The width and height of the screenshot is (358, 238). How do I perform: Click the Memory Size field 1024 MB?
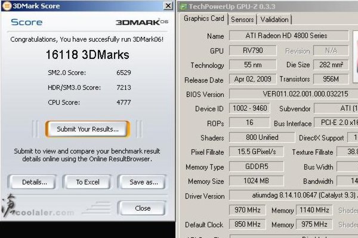257,181
